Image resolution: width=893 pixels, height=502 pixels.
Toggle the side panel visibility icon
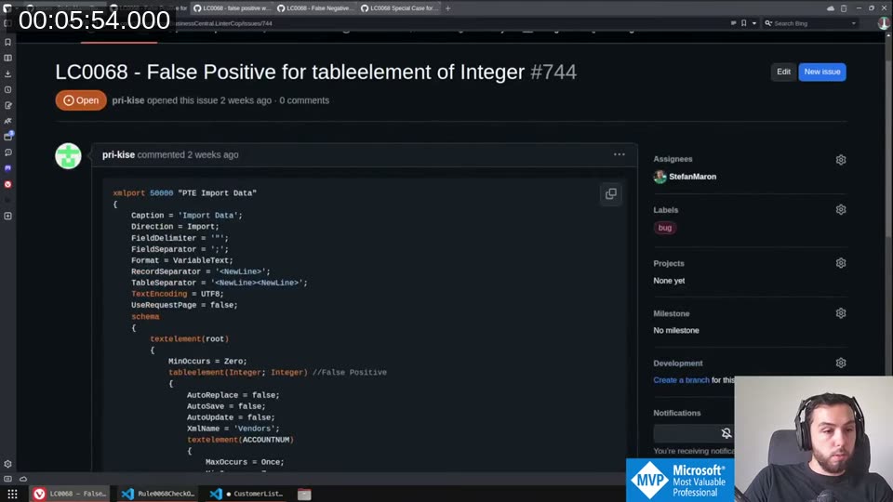8,480
